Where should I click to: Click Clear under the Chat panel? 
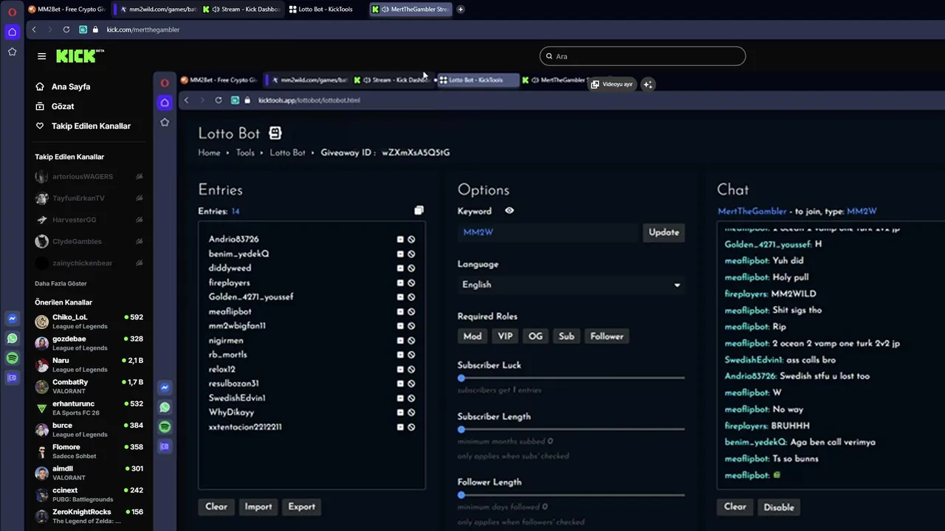(735, 507)
